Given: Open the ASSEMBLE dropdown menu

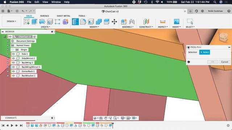Looking at the screenshot, I should (128, 27).
